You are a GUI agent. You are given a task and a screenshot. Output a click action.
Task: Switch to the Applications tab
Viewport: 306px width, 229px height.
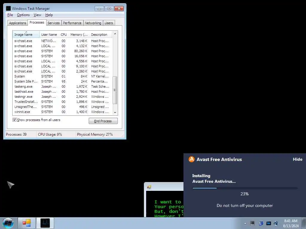click(18, 23)
